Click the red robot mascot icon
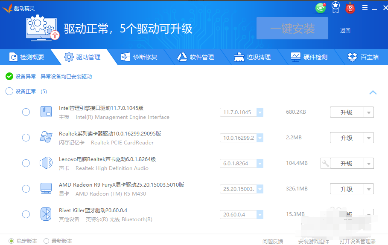Viewport: 388px width, 245px height. click(350, 8)
